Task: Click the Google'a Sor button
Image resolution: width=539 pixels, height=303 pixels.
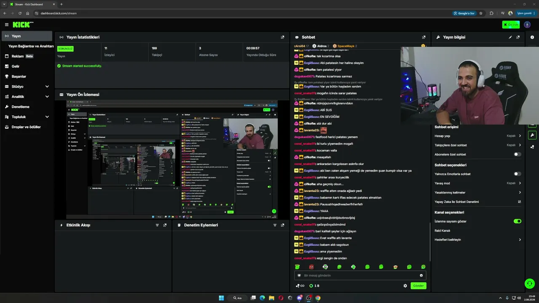Action: [464, 13]
